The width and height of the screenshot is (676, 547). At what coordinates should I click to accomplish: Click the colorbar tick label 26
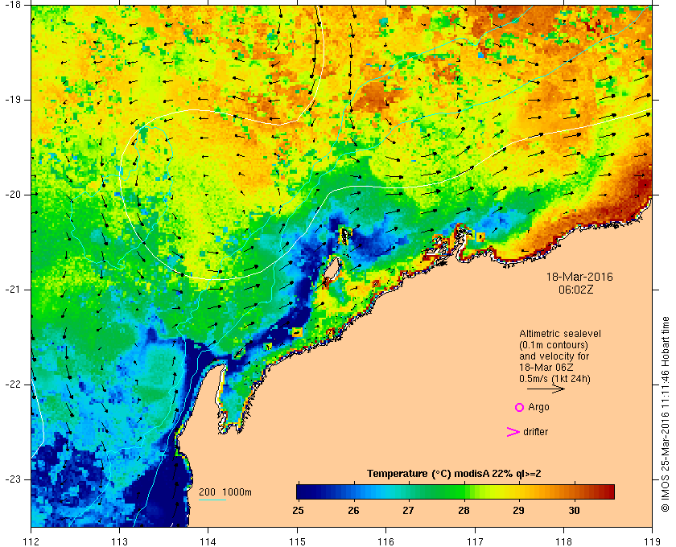point(353,510)
